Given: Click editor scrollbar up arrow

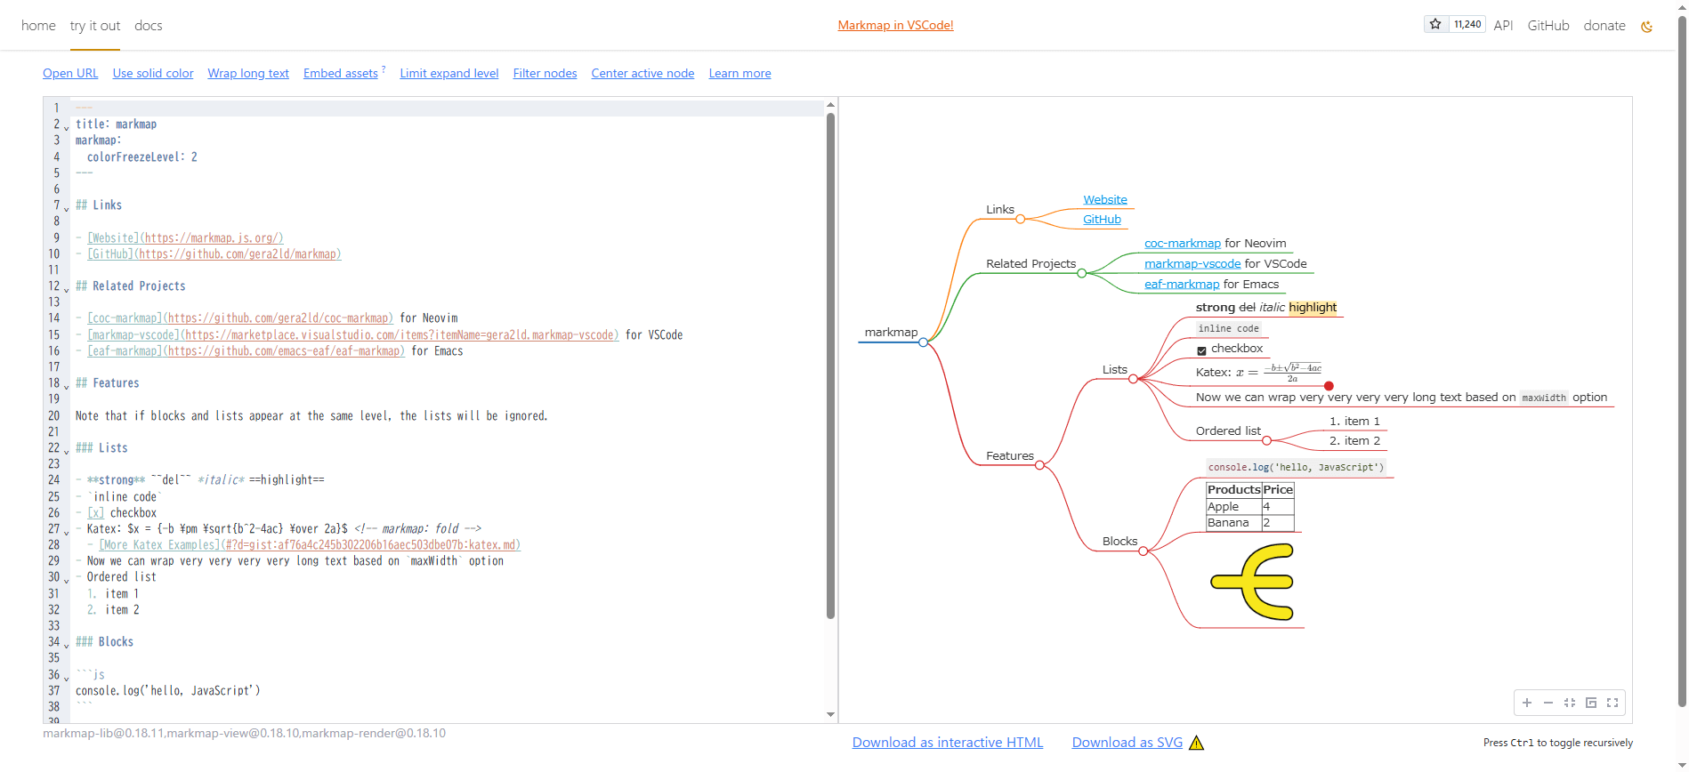Looking at the screenshot, I should click(x=830, y=105).
